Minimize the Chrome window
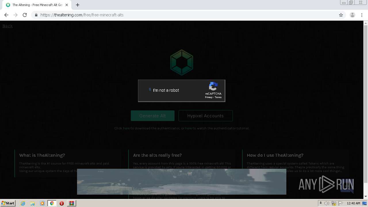Viewport: 368px width, 207px height. 344,3
